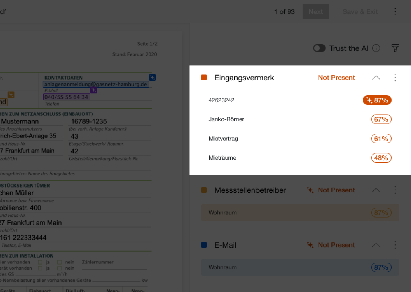Select Wohnraum value under E-Mail
Viewport: 411px width, 292px height.
(300, 267)
